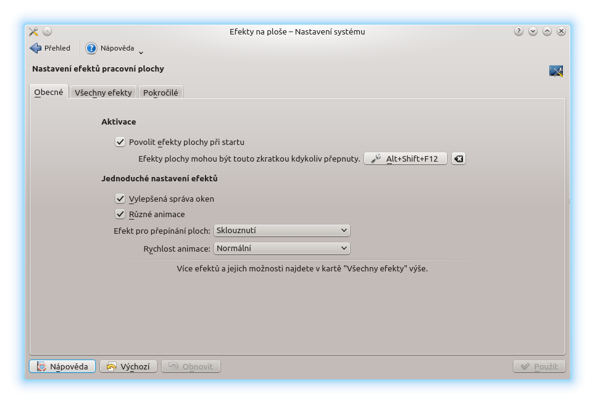Close the Nastavení systému window
The height and width of the screenshot is (404, 595).
pos(561,31)
